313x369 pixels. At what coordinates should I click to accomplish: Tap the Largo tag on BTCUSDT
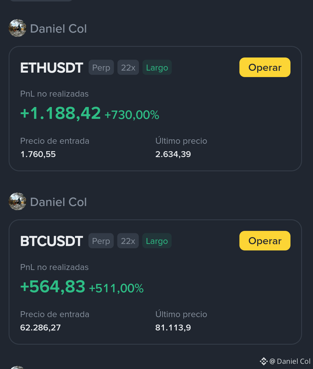pyautogui.click(x=157, y=241)
